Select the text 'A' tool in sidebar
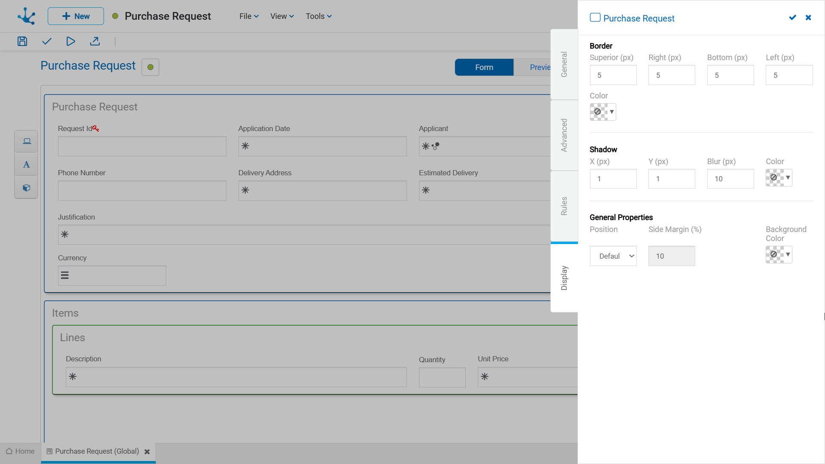825x464 pixels. pyautogui.click(x=27, y=165)
